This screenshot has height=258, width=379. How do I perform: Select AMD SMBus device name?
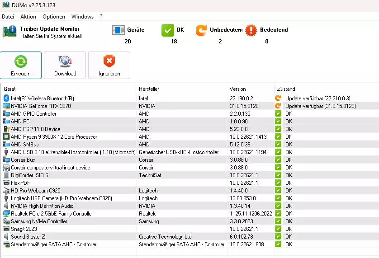[x=25, y=145]
